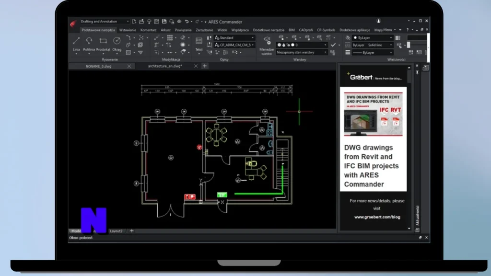
Task: Add a new layout sheet with plus
Action: coord(131,231)
